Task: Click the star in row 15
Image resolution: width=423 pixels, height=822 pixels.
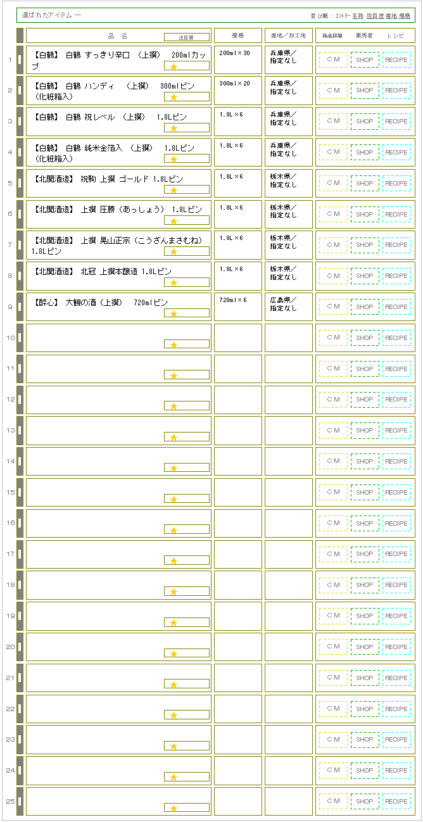Action: [174, 500]
